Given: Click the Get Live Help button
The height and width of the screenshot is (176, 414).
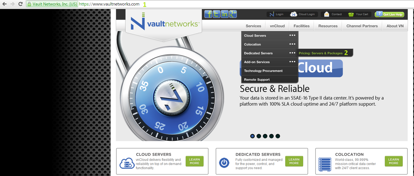Looking at the screenshot, I should [x=390, y=14].
